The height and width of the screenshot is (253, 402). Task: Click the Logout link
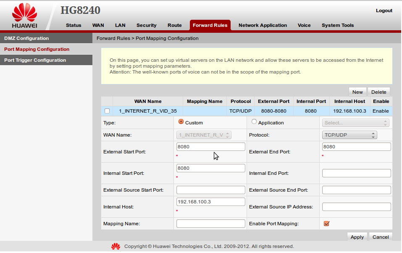click(384, 11)
